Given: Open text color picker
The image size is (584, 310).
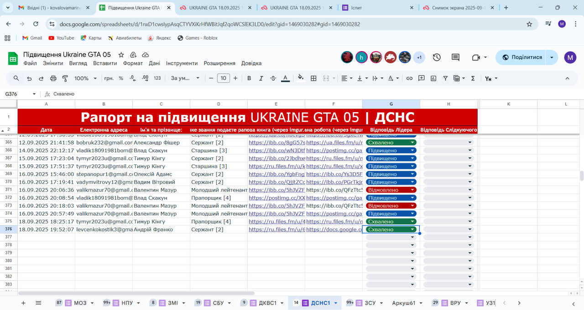Looking at the screenshot, I should [286, 78].
